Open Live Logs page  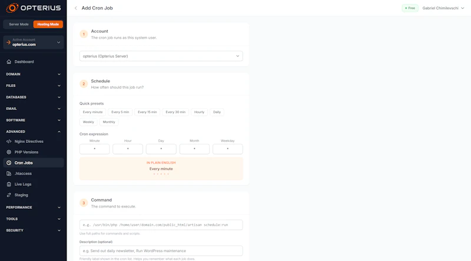point(34,184)
